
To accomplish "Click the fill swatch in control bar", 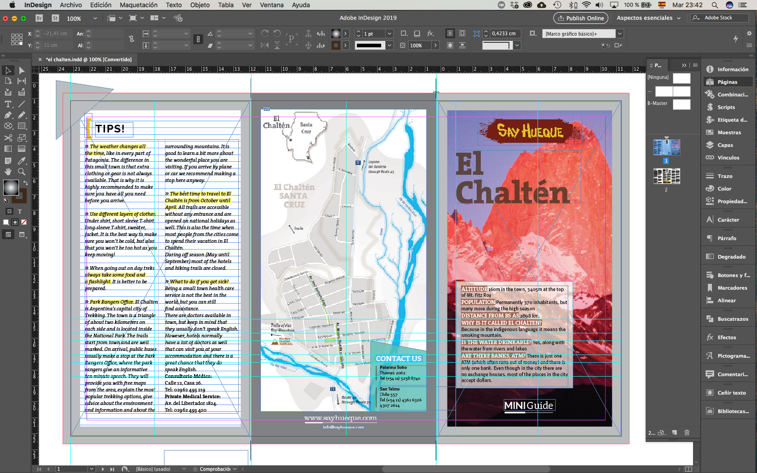I will [x=336, y=34].
